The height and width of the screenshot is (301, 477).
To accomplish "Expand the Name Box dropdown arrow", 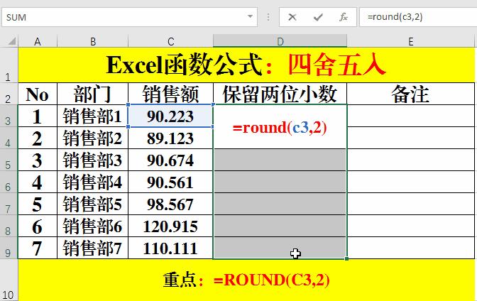I will [x=250, y=17].
